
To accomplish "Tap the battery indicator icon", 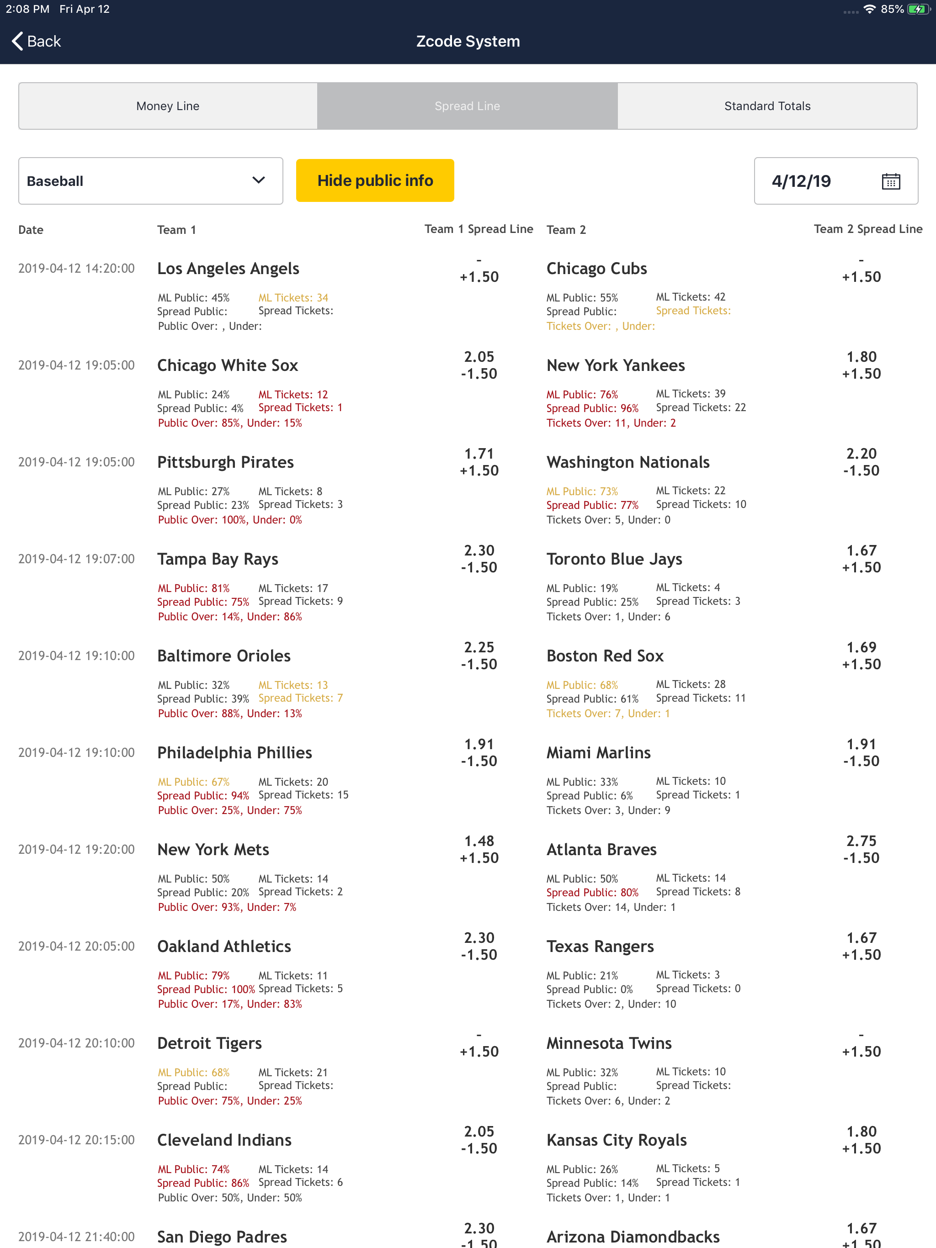I will pos(918,10).
